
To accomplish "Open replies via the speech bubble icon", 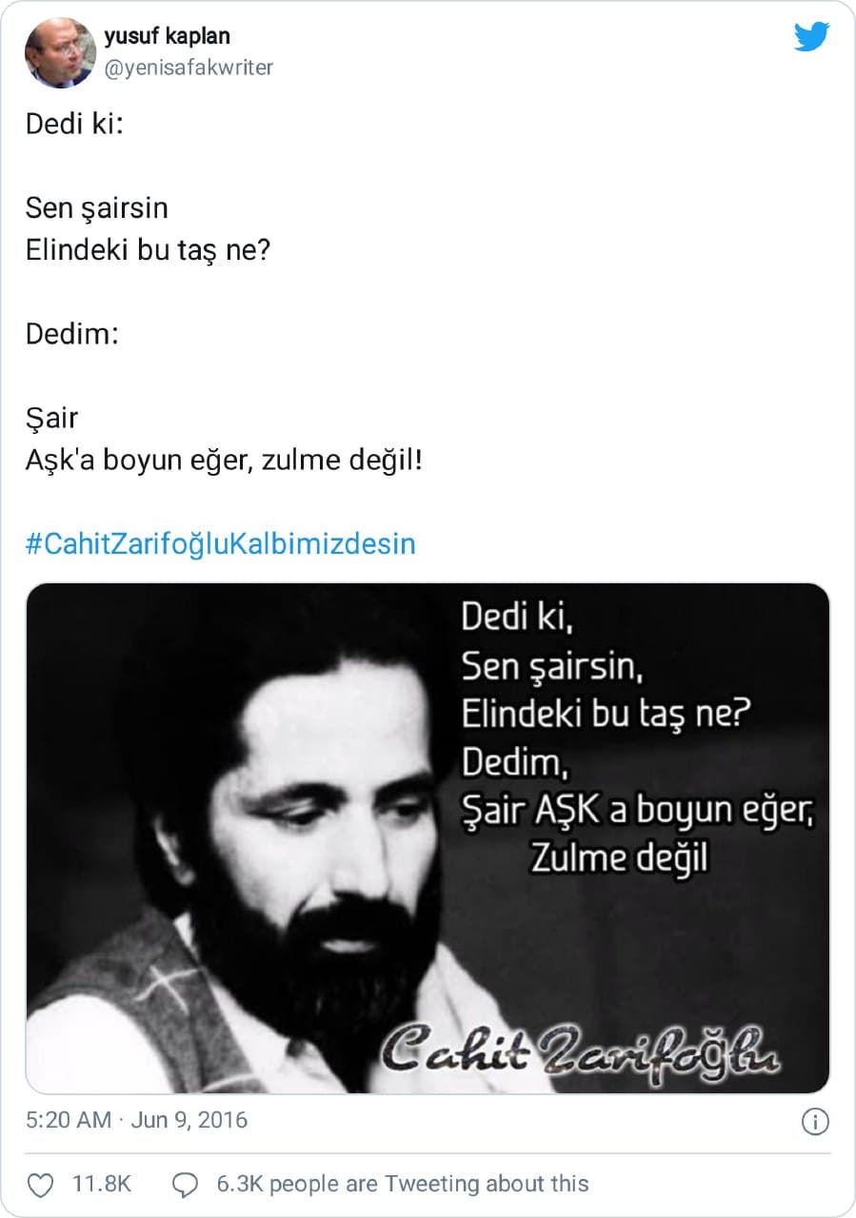I will coord(185,1185).
